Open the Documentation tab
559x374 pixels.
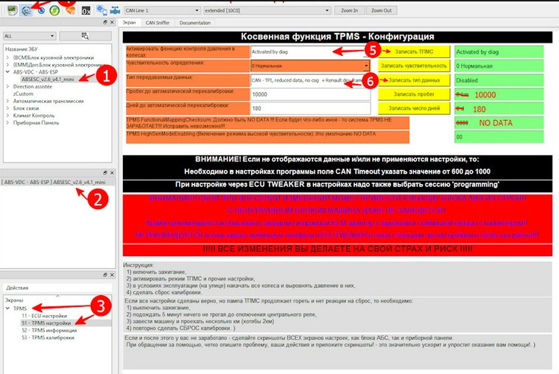point(194,23)
